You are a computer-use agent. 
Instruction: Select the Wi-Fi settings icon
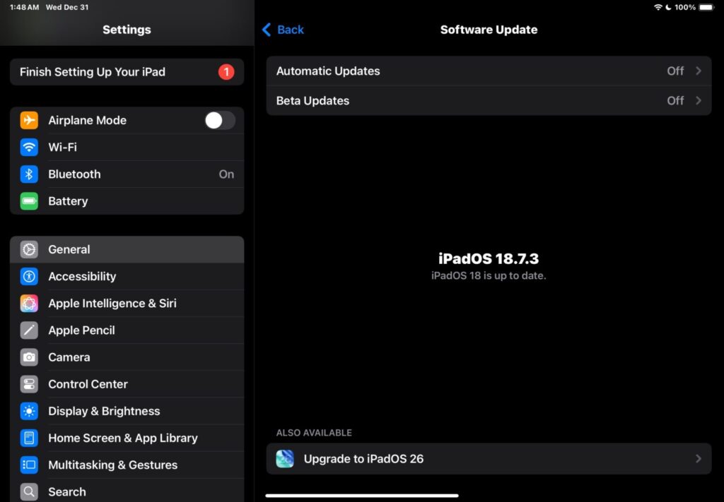(29, 147)
